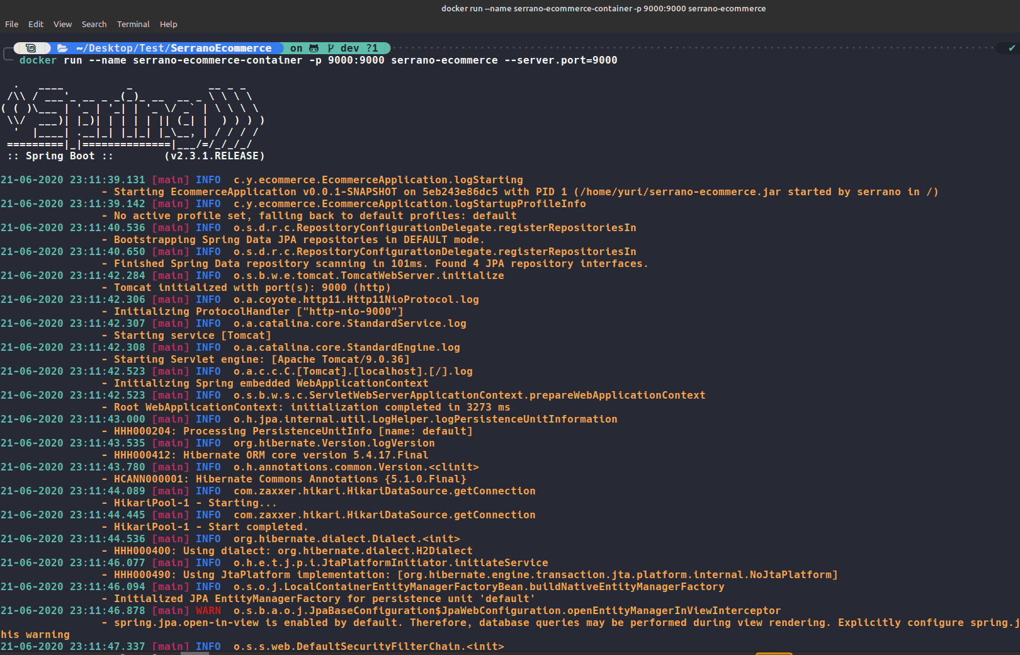Open the Edit menu
Screen dimensions: 1020x655
click(36, 24)
